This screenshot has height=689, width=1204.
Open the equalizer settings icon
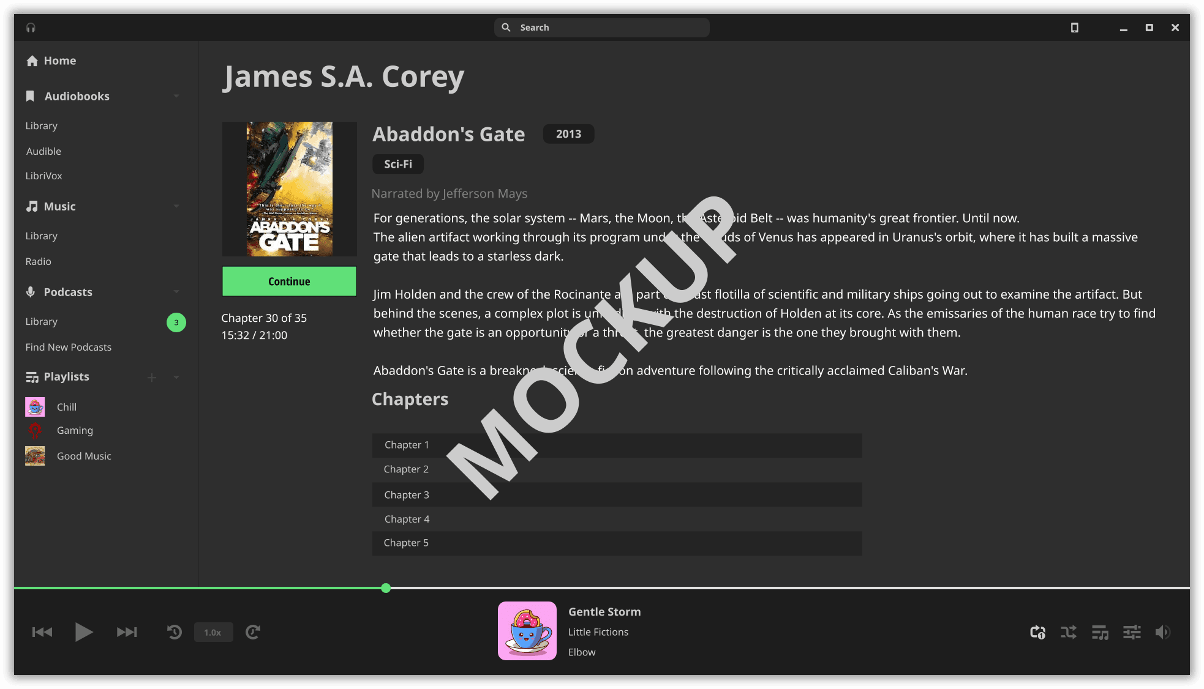pos(1132,632)
